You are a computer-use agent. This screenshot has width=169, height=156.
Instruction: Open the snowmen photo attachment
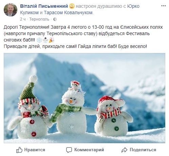(x=84, y=98)
